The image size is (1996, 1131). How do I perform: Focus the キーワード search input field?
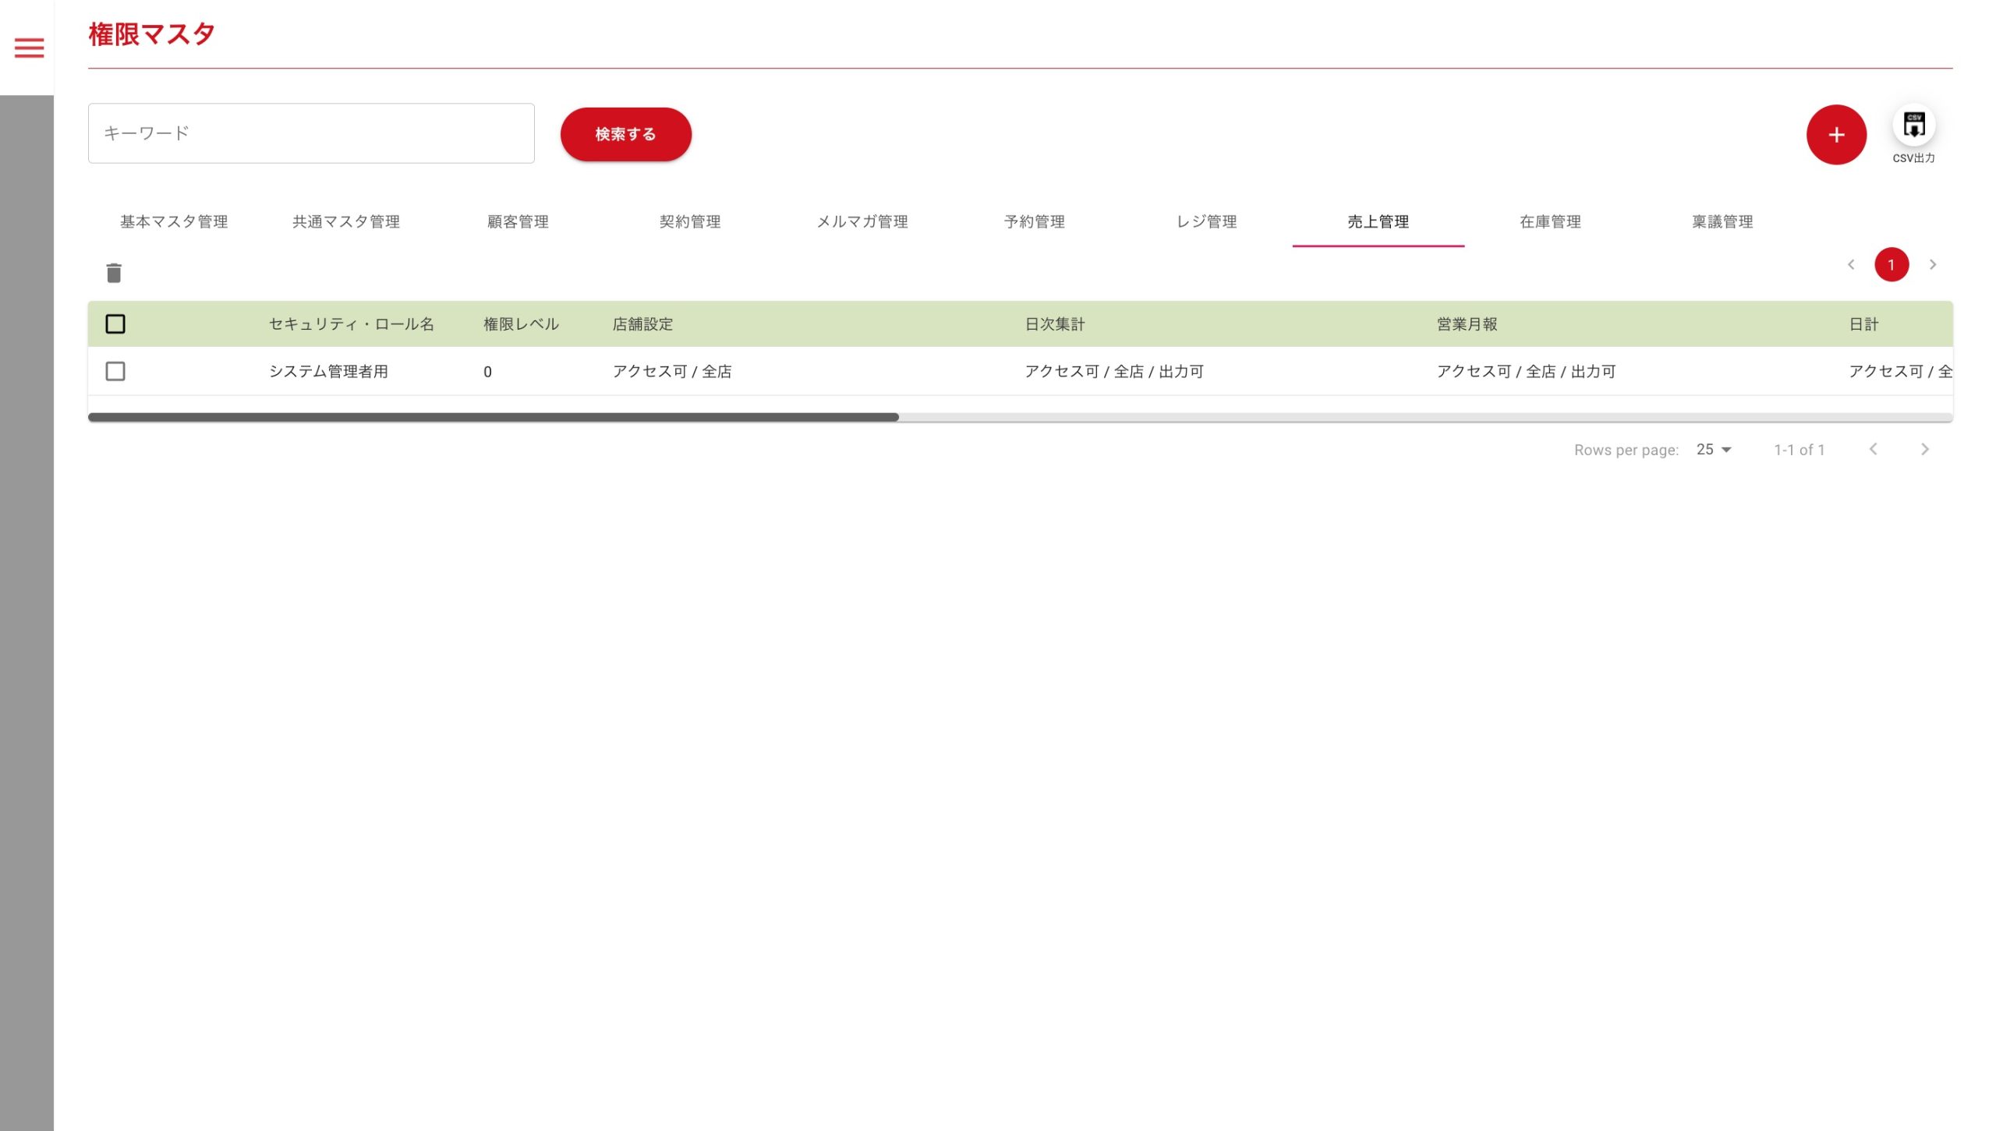coord(311,133)
